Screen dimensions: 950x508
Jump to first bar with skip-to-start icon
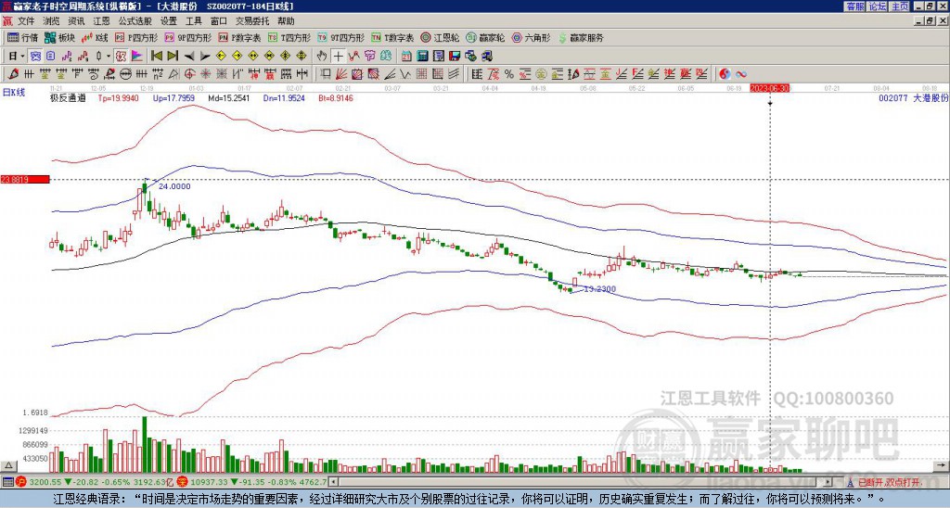coord(156,57)
